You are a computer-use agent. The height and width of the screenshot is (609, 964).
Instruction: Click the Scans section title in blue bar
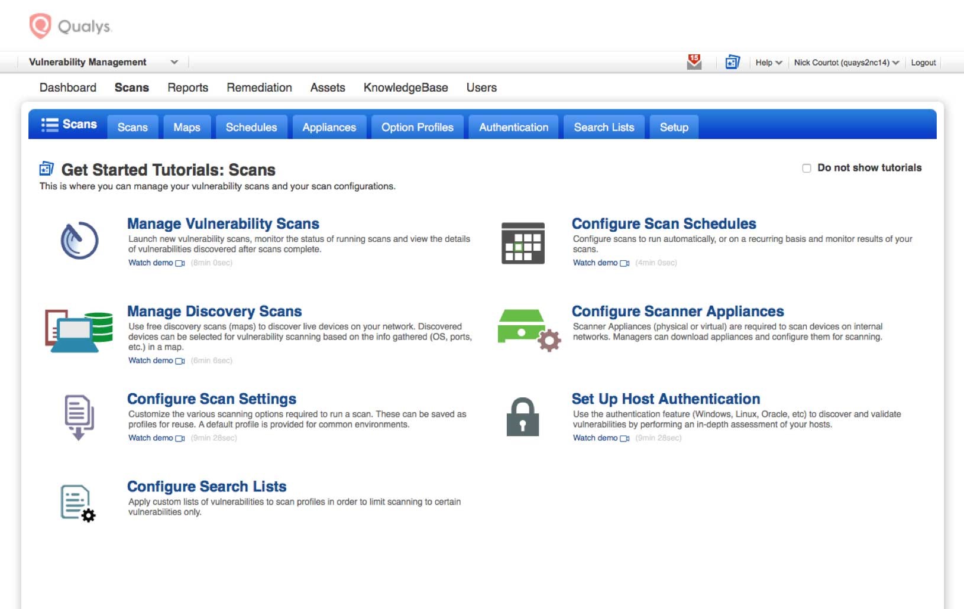80,124
